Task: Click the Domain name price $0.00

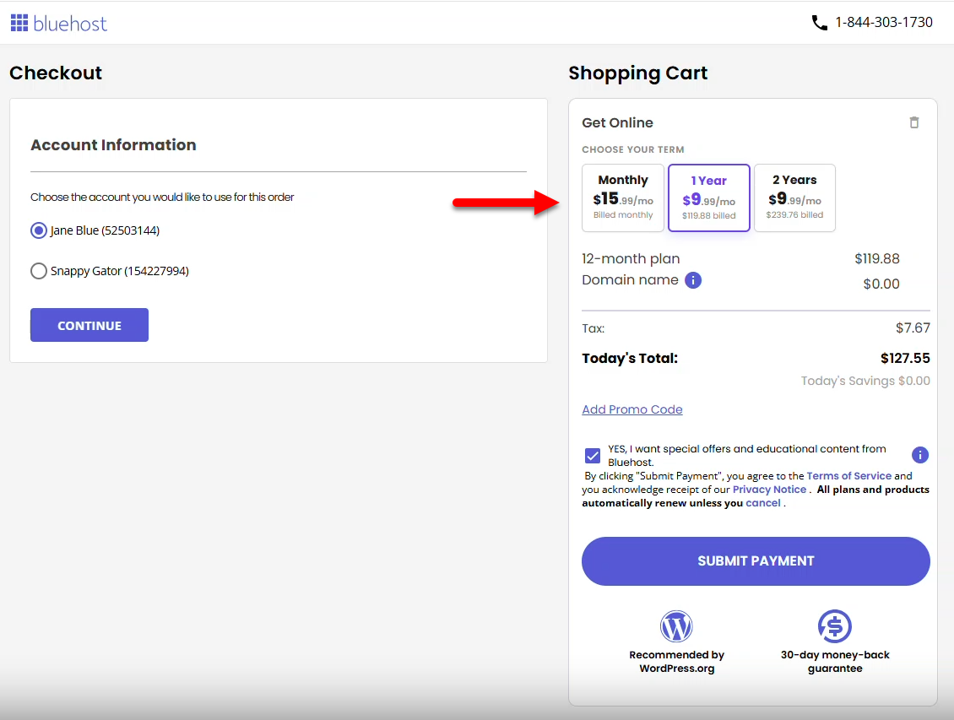Action: coord(881,284)
